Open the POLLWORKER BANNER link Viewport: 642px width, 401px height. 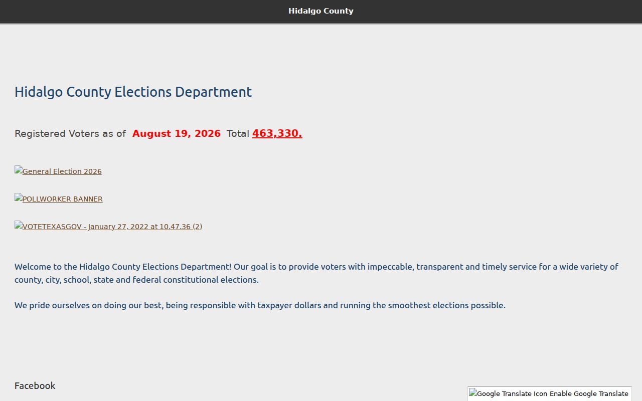(x=59, y=198)
